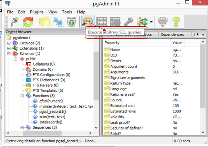This screenshot has width=208, height=147.
Task: Open properties of selected object
Action: 45,22
